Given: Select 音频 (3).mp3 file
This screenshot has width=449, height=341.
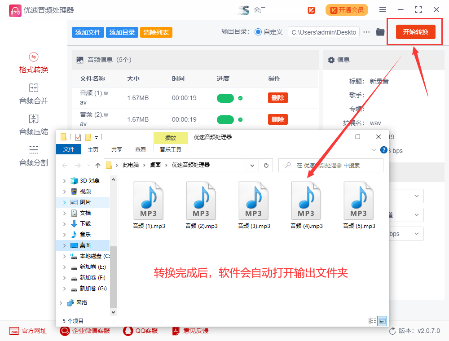Looking at the screenshot, I should (254, 205).
